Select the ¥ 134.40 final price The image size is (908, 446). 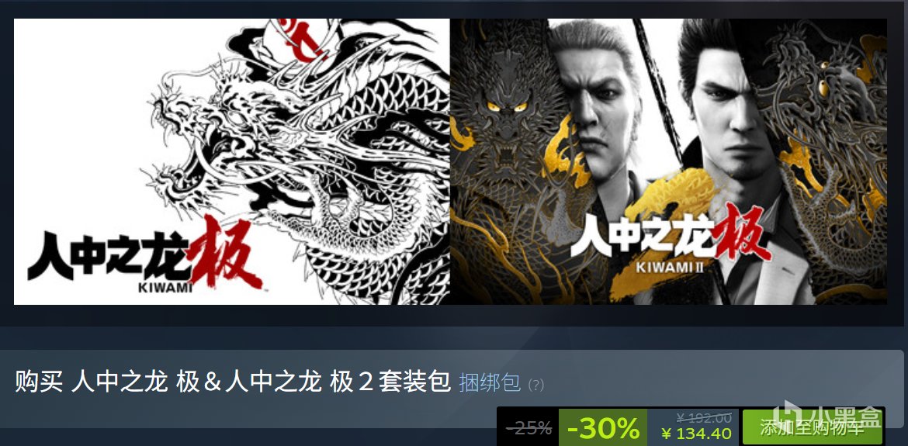pos(696,434)
